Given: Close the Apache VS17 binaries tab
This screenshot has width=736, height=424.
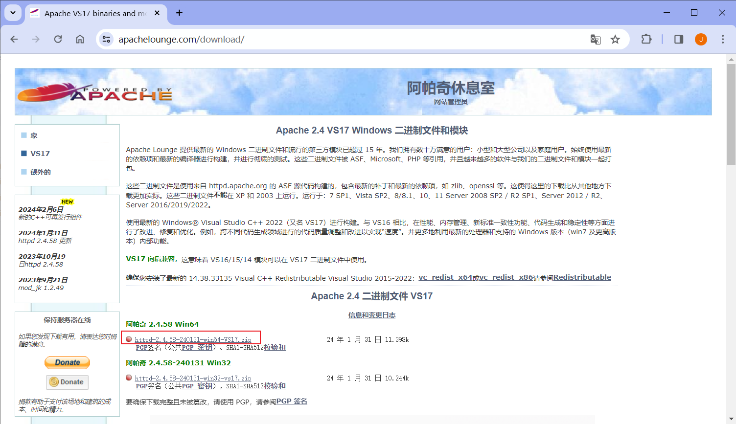Looking at the screenshot, I should [x=157, y=13].
